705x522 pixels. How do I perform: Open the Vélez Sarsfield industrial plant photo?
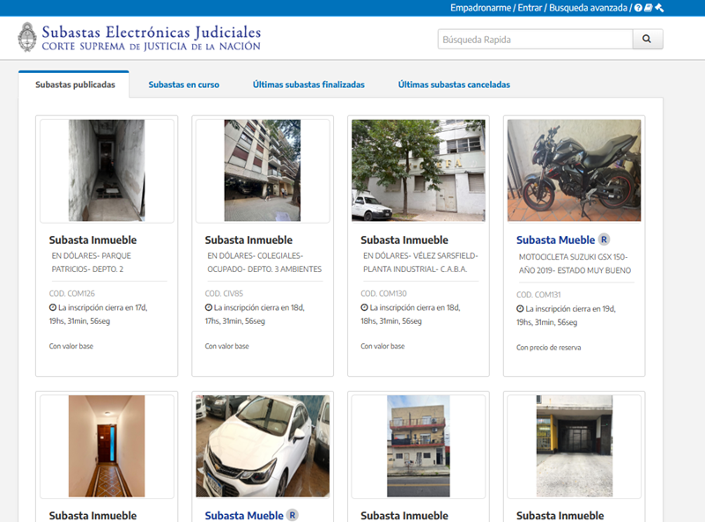pyautogui.click(x=419, y=170)
